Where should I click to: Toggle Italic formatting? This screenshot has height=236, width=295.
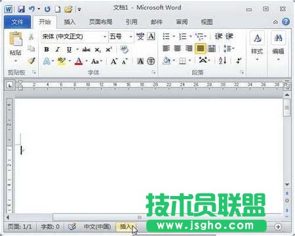tap(58, 50)
